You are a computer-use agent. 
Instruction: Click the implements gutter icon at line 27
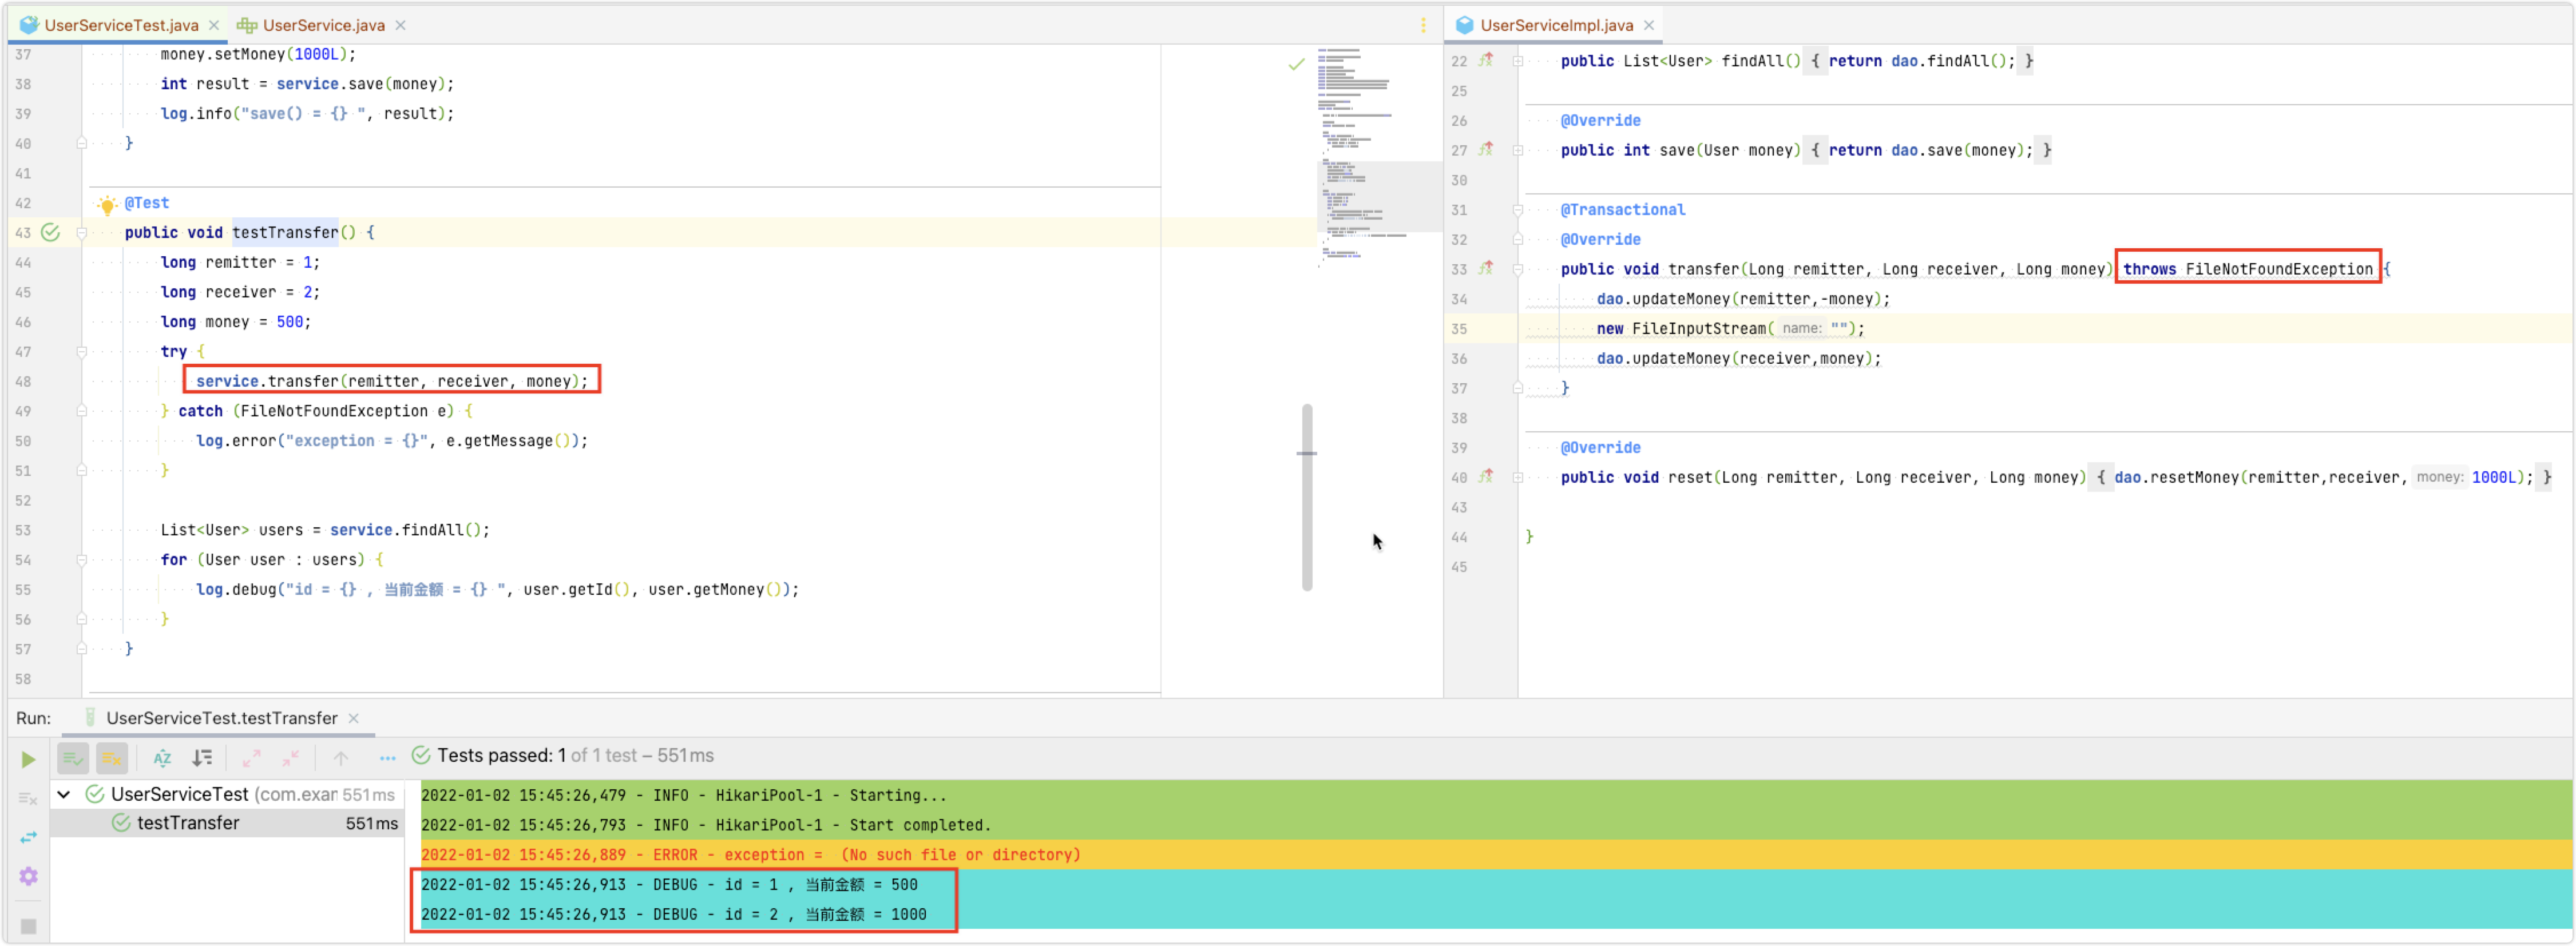(x=1486, y=149)
